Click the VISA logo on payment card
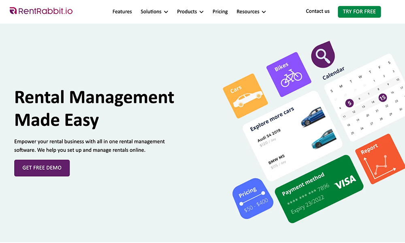Screen dimensions: 405x243 pos(345,182)
